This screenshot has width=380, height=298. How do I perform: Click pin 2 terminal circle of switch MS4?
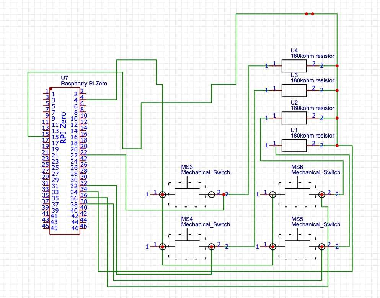pyautogui.click(x=212, y=247)
